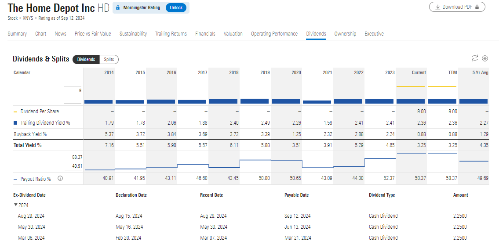The image size is (499, 241).
Task: Click the Sep 12, 2024 payable date
Action: point(298,216)
